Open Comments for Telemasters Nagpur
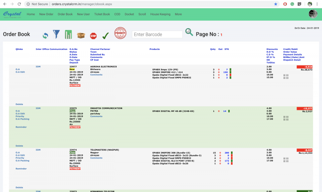 (x=96, y=158)
